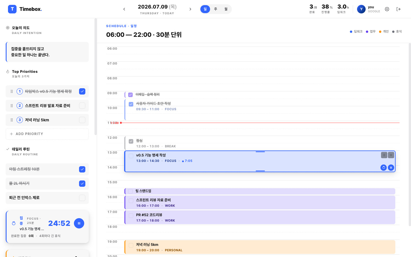Click bottom resize handle of v0.5 block
This screenshot has width=411, height=257.
(260, 171)
